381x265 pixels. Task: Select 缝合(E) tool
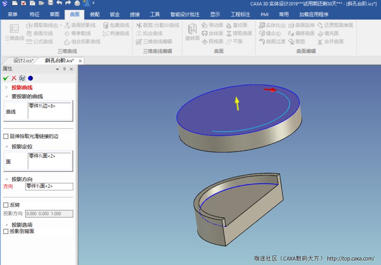[270, 33]
